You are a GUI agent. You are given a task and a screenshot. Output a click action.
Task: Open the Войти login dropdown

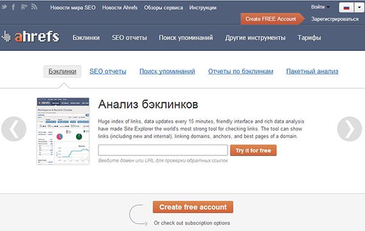pos(321,7)
